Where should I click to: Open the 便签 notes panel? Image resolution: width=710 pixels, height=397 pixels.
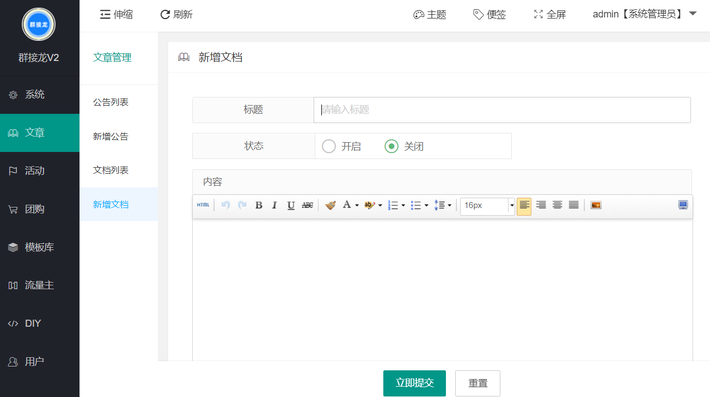490,15
